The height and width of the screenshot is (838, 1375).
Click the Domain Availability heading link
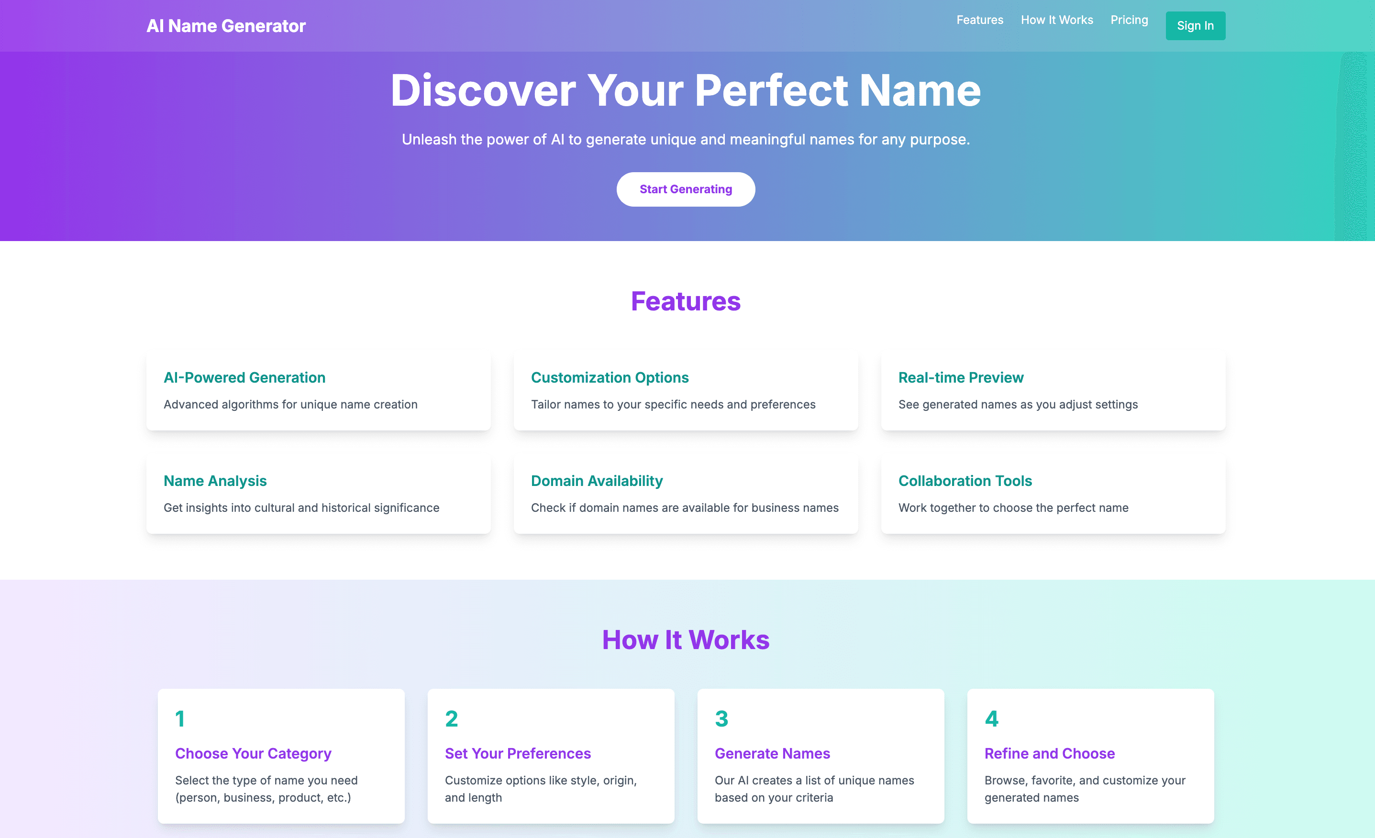point(597,480)
